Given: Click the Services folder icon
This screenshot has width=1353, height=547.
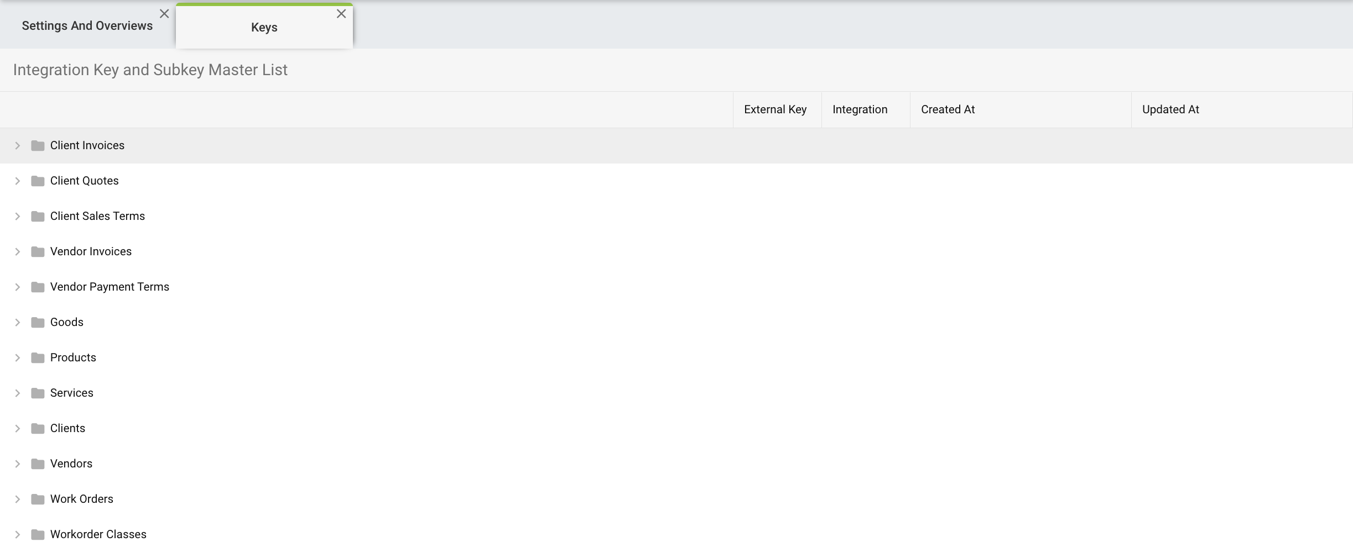Looking at the screenshot, I should point(37,393).
